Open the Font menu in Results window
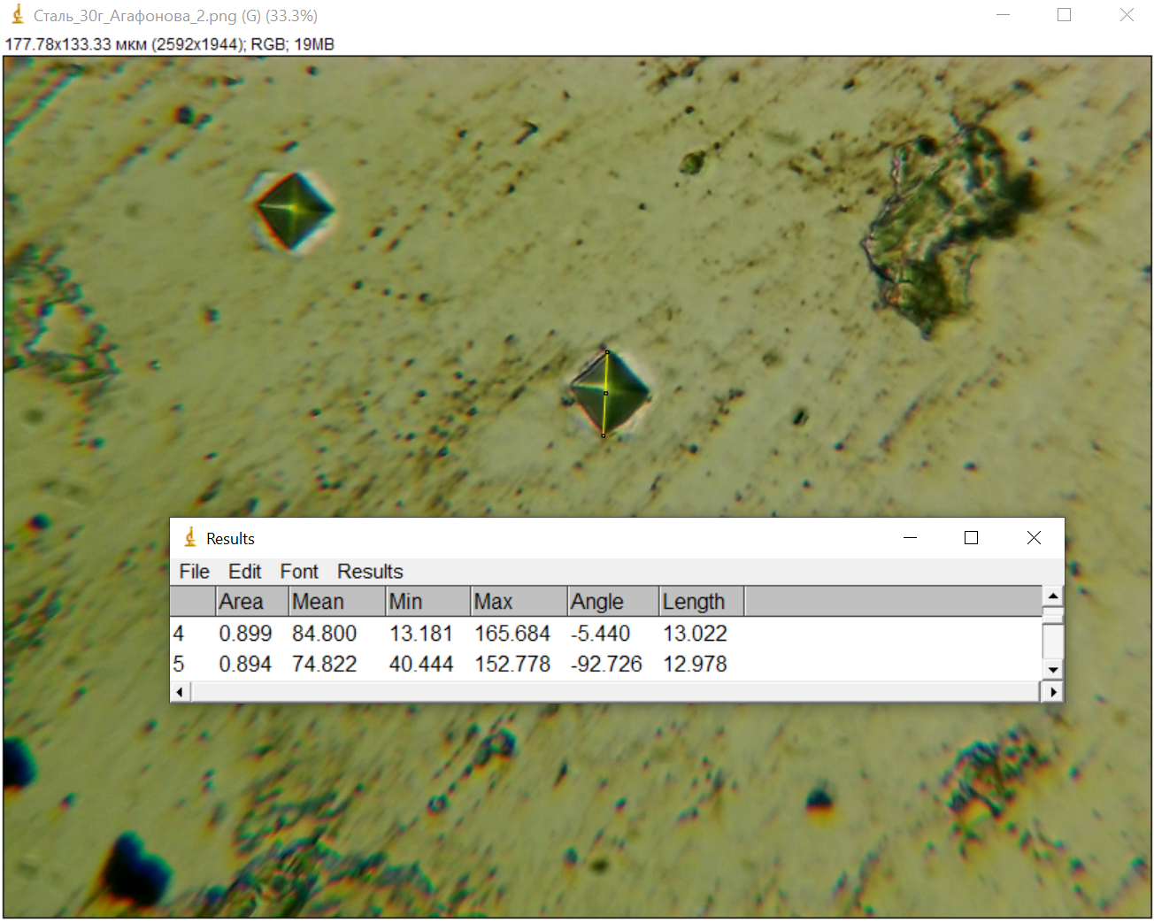 tap(299, 572)
